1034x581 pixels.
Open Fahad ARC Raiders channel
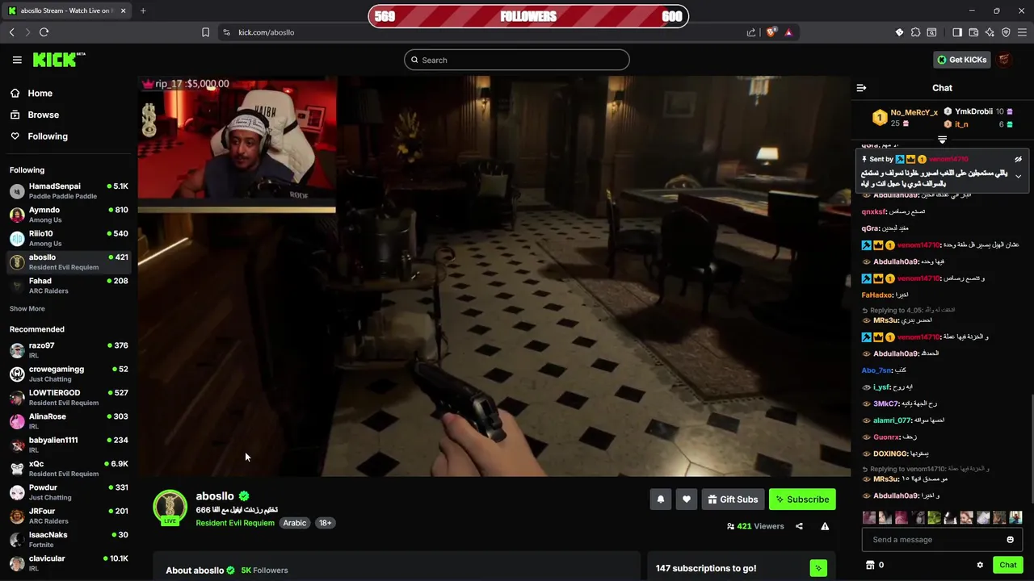69,286
